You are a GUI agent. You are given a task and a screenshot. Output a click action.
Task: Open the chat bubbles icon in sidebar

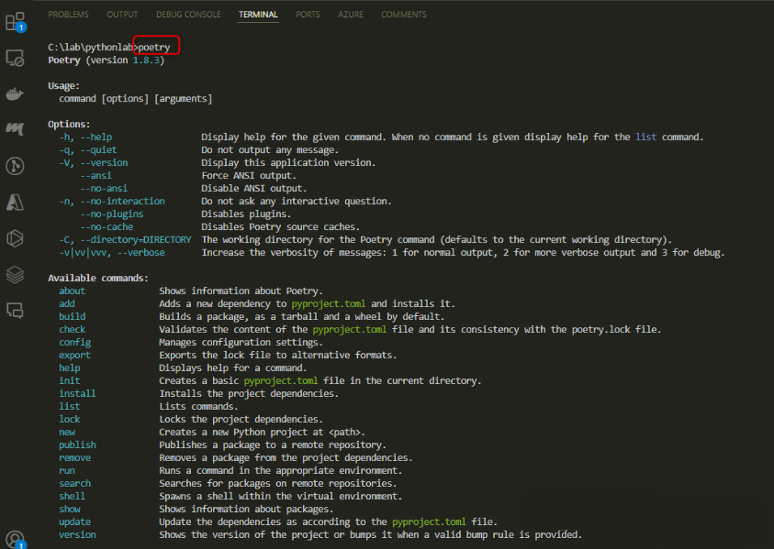(15, 310)
